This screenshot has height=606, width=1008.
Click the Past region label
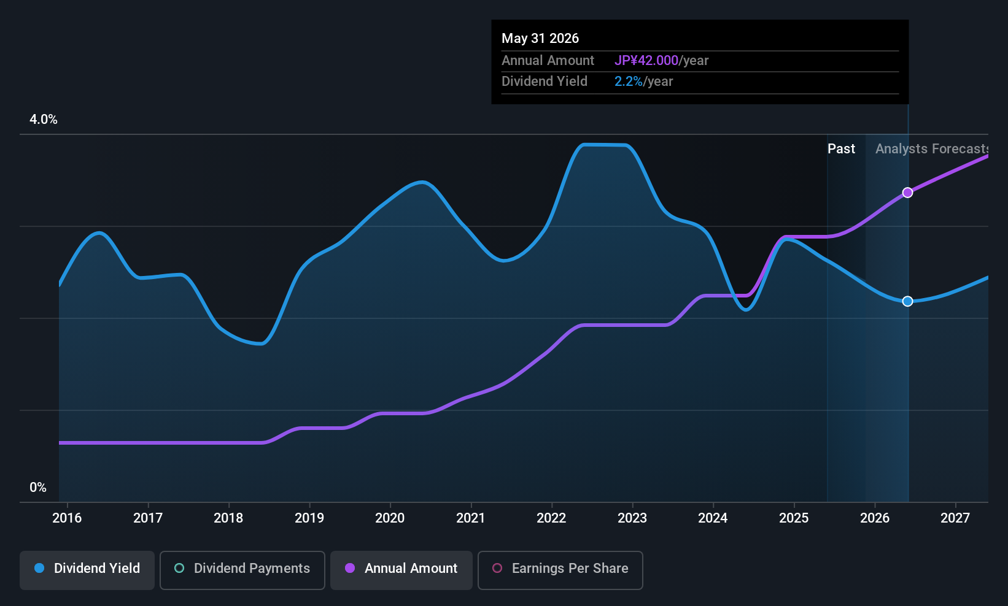pyautogui.click(x=841, y=149)
